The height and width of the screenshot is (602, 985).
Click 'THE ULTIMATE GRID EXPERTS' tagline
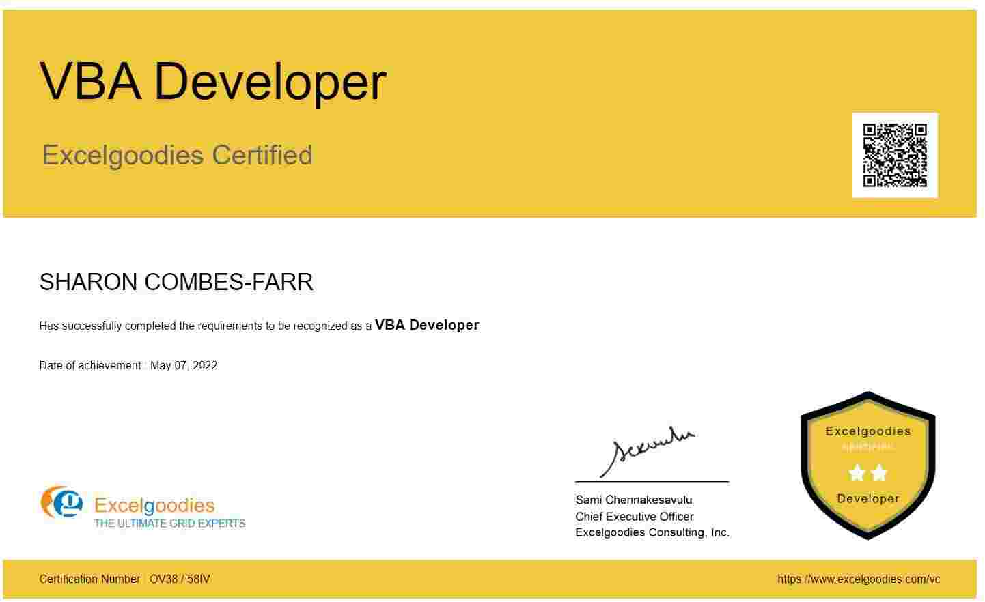[x=169, y=524]
